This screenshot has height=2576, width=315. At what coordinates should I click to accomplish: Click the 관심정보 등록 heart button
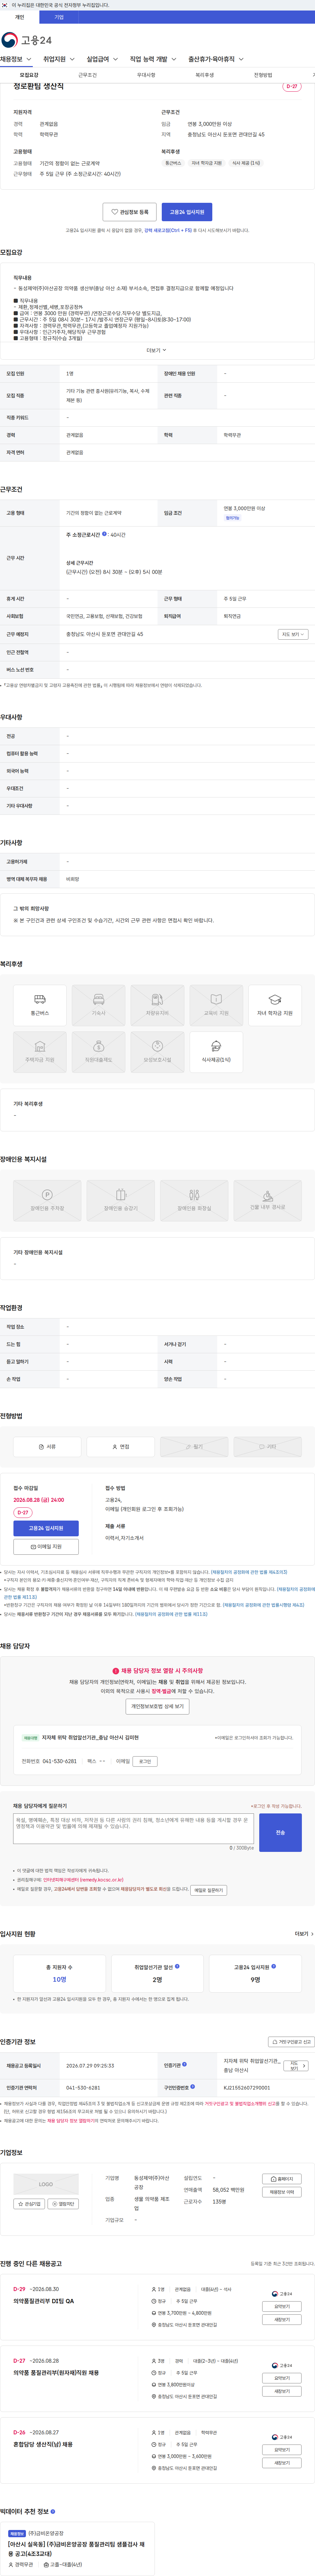pyautogui.click(x=130, y=212)
